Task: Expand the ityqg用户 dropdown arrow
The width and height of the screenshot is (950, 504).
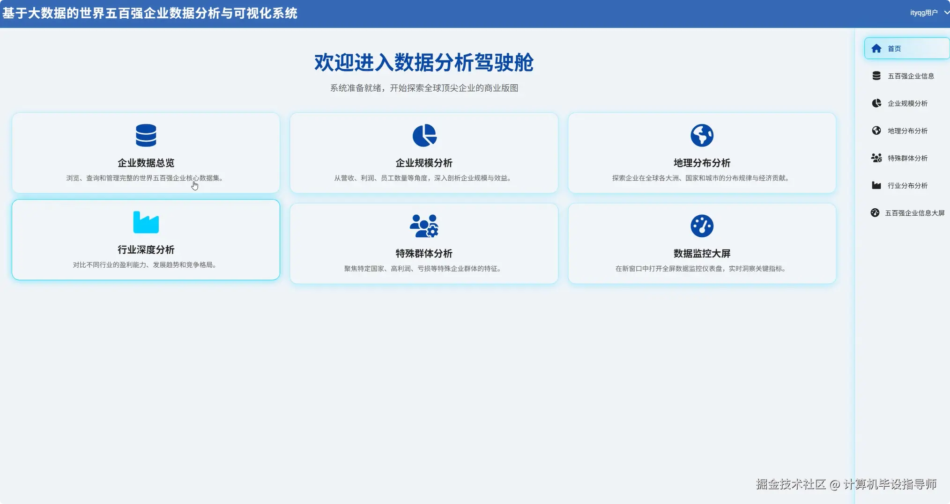Action: (946, 13)
